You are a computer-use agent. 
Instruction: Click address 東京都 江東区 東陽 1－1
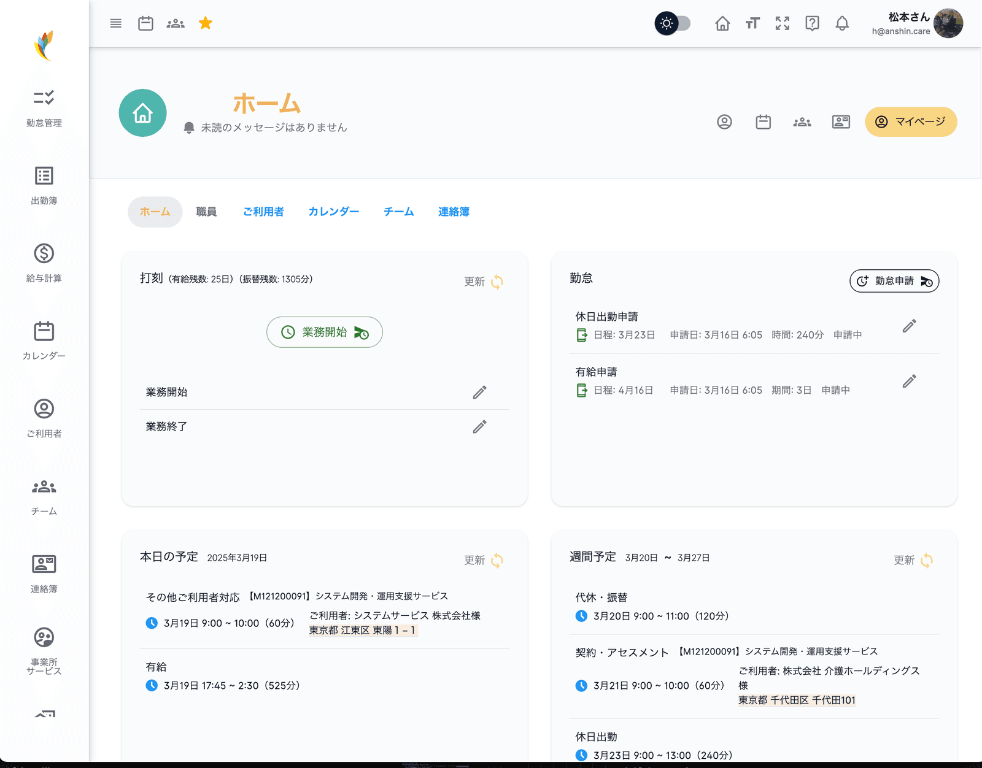pyautogui.click(x=363, y=630)
